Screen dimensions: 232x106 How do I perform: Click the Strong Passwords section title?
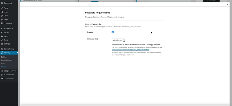click(x=93, y=24)
